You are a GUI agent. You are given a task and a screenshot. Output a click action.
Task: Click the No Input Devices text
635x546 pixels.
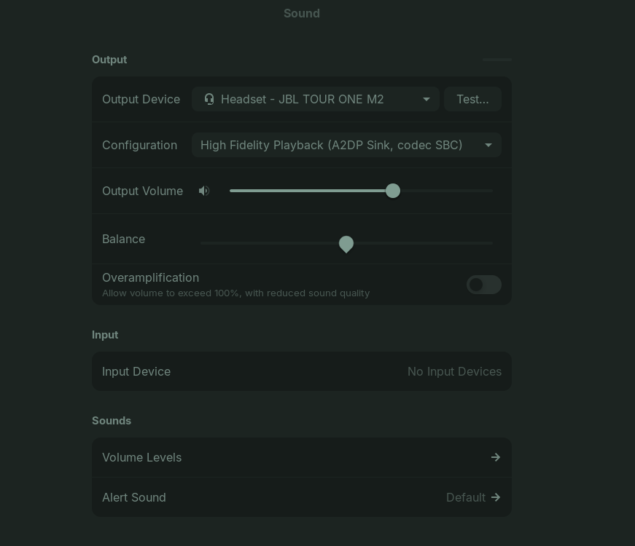454,371
